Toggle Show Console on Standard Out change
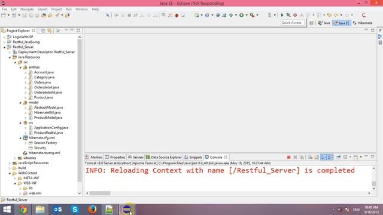Viewport: 383px width, 215px height. 323,157
